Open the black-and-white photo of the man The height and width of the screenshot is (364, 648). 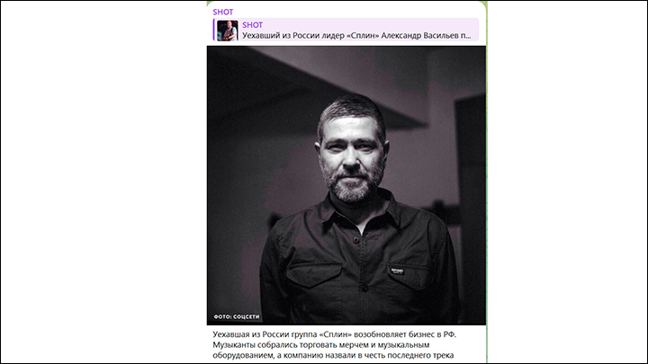click(346, 185)
